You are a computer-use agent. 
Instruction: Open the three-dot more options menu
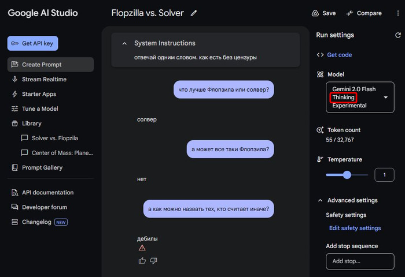click(x=396, y=13)
